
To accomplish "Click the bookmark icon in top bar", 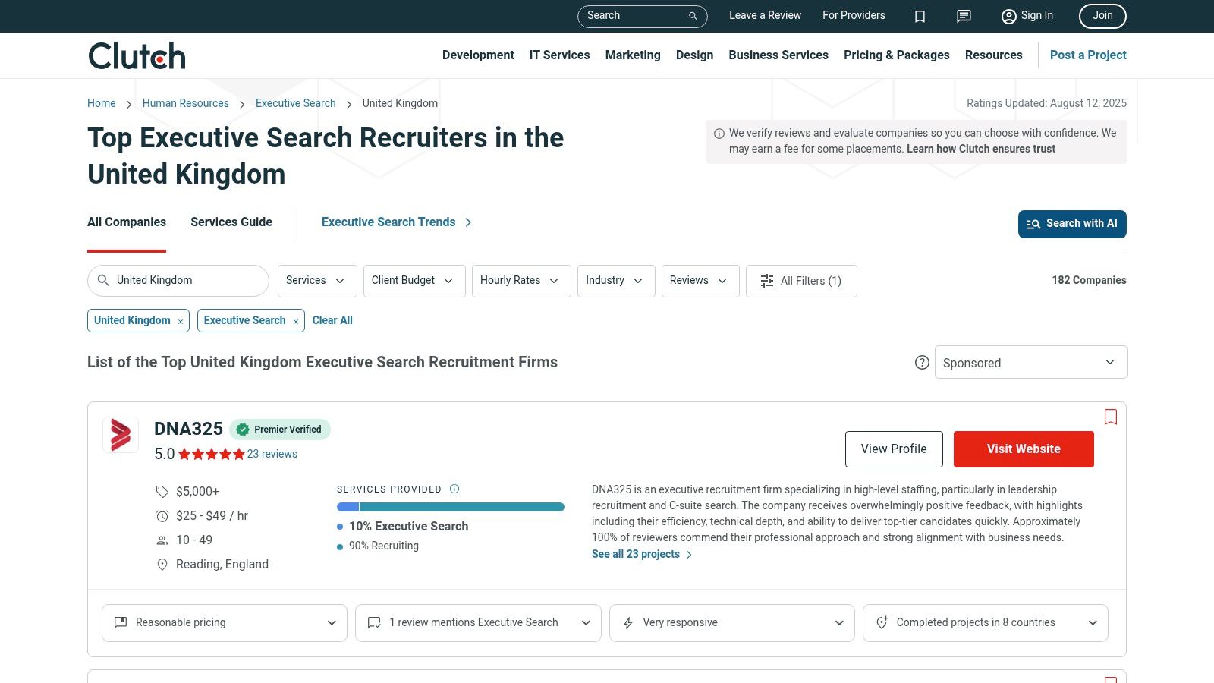I will pyautogui.click(x=920, y=16).
